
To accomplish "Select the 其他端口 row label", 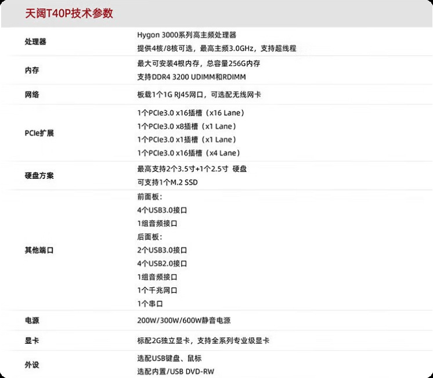I will pyautogui.click(x=39, y=250).
